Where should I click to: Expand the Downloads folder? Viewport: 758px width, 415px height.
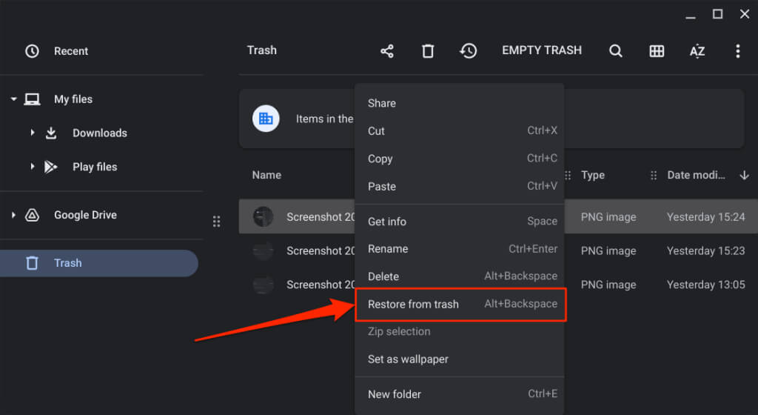(x=32, y=133)
